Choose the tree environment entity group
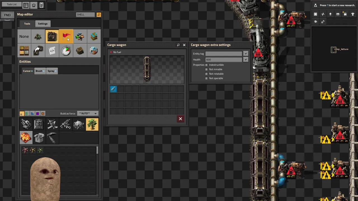The width and height of the screenshot is (358, 201). (x=92, y=124)
